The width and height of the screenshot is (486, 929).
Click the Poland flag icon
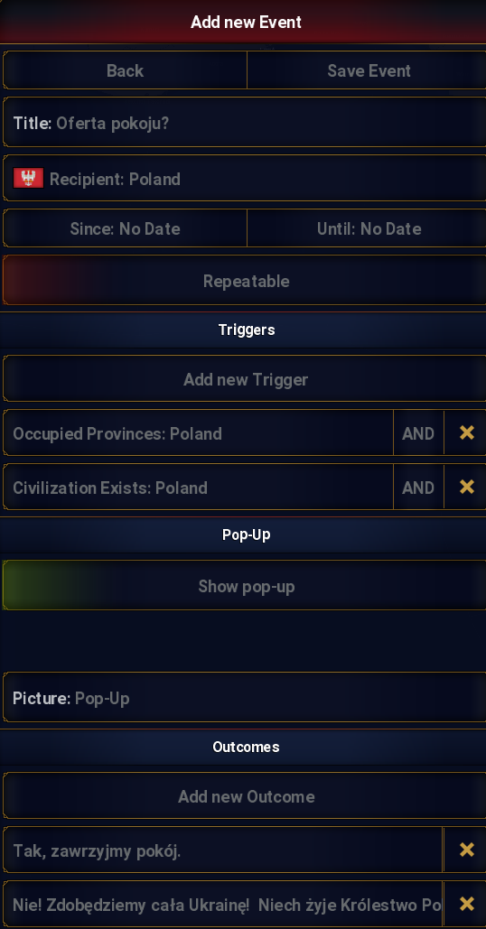pos(28,179)
